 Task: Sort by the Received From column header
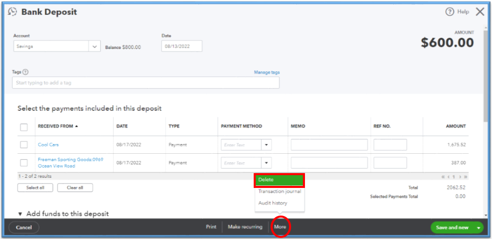pyautogui.click(x=58, y=126)
